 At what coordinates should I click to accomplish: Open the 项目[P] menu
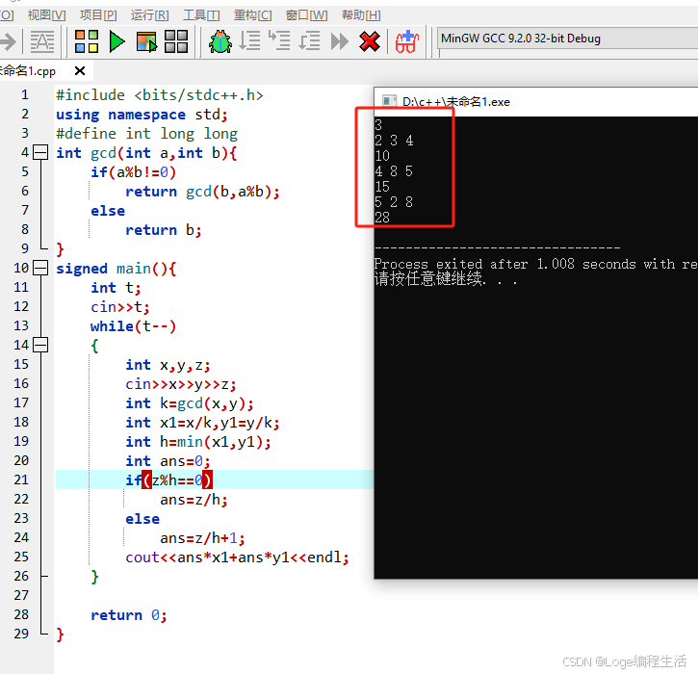pyautogui.click(x=98, y=15)
